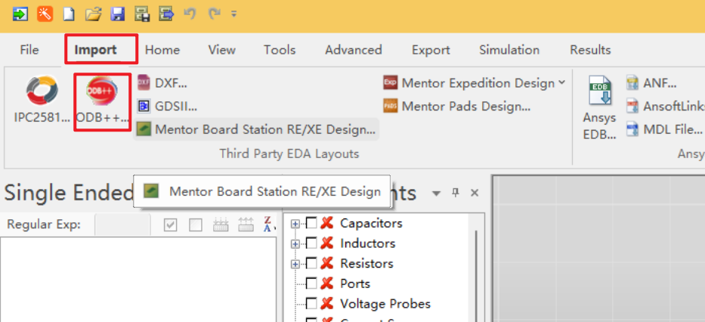Choose Mentor Board Station RE/XE Design import
This screenshot has width=705, height=322.
point(256,129)
